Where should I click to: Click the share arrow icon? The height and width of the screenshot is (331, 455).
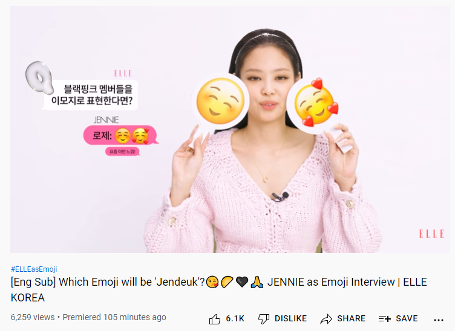pos(326,319)
